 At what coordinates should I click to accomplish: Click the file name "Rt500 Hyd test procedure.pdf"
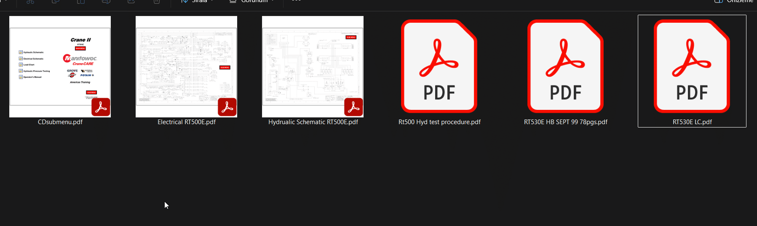(439, 122)
